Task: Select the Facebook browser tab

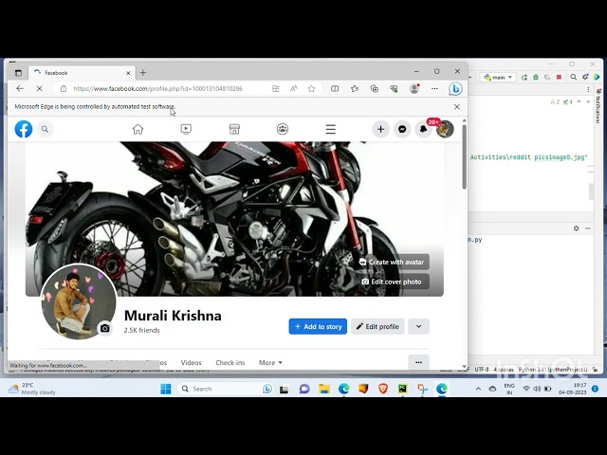Action: [x=82, y=73]
